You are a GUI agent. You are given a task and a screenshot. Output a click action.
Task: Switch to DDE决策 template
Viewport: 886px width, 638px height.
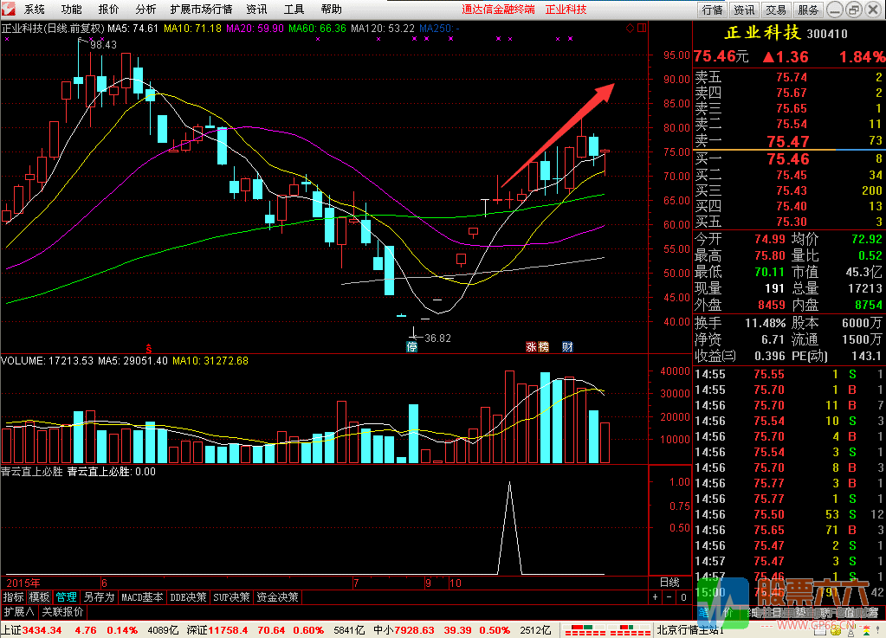188,596
